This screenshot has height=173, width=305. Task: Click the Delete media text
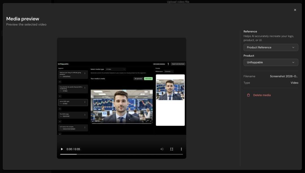(262, 95)
